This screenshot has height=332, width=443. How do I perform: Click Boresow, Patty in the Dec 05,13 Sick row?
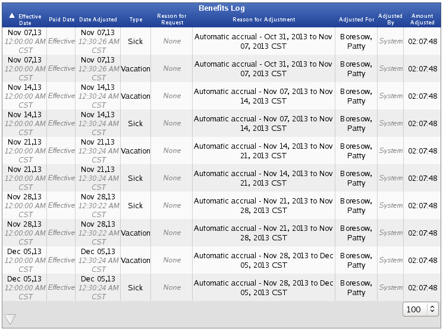[356, 287]
